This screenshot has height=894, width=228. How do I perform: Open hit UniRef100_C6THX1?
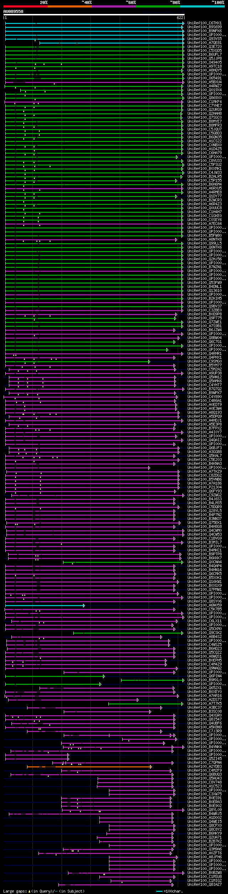204,23
